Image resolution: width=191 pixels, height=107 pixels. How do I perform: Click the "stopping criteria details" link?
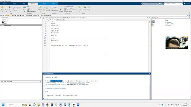56,88
